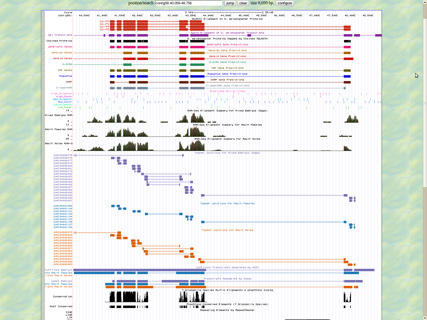Open the Augustus track label
427x320 pixels.
pyautogui.click(x=66, y=76)
